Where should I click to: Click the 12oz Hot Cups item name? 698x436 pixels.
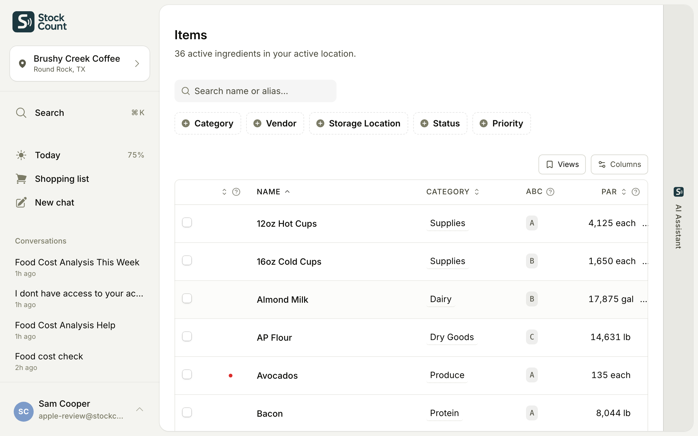click(x=287, y=224)
